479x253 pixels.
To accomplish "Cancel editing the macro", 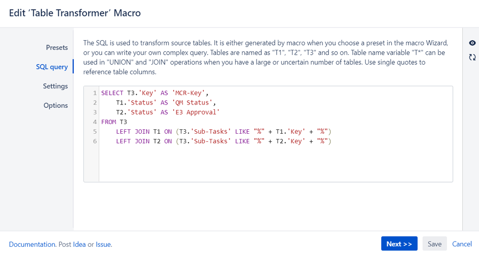I will point(462,244).
